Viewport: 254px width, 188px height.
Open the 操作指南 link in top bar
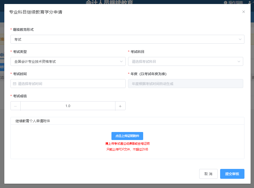[236, 2]
